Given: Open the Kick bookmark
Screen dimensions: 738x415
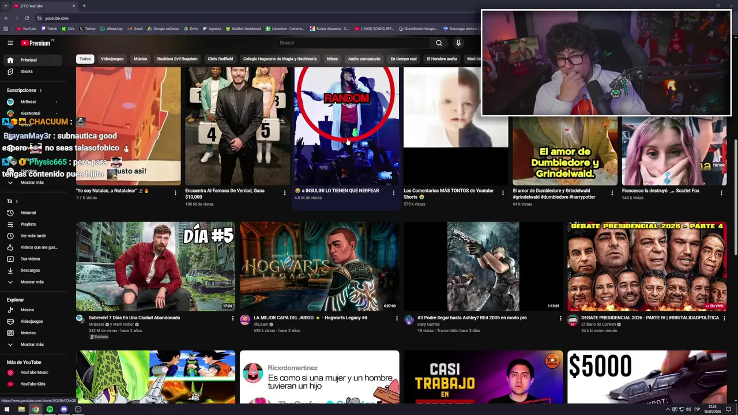Looking at the screenshot, I should pos(68,29).
